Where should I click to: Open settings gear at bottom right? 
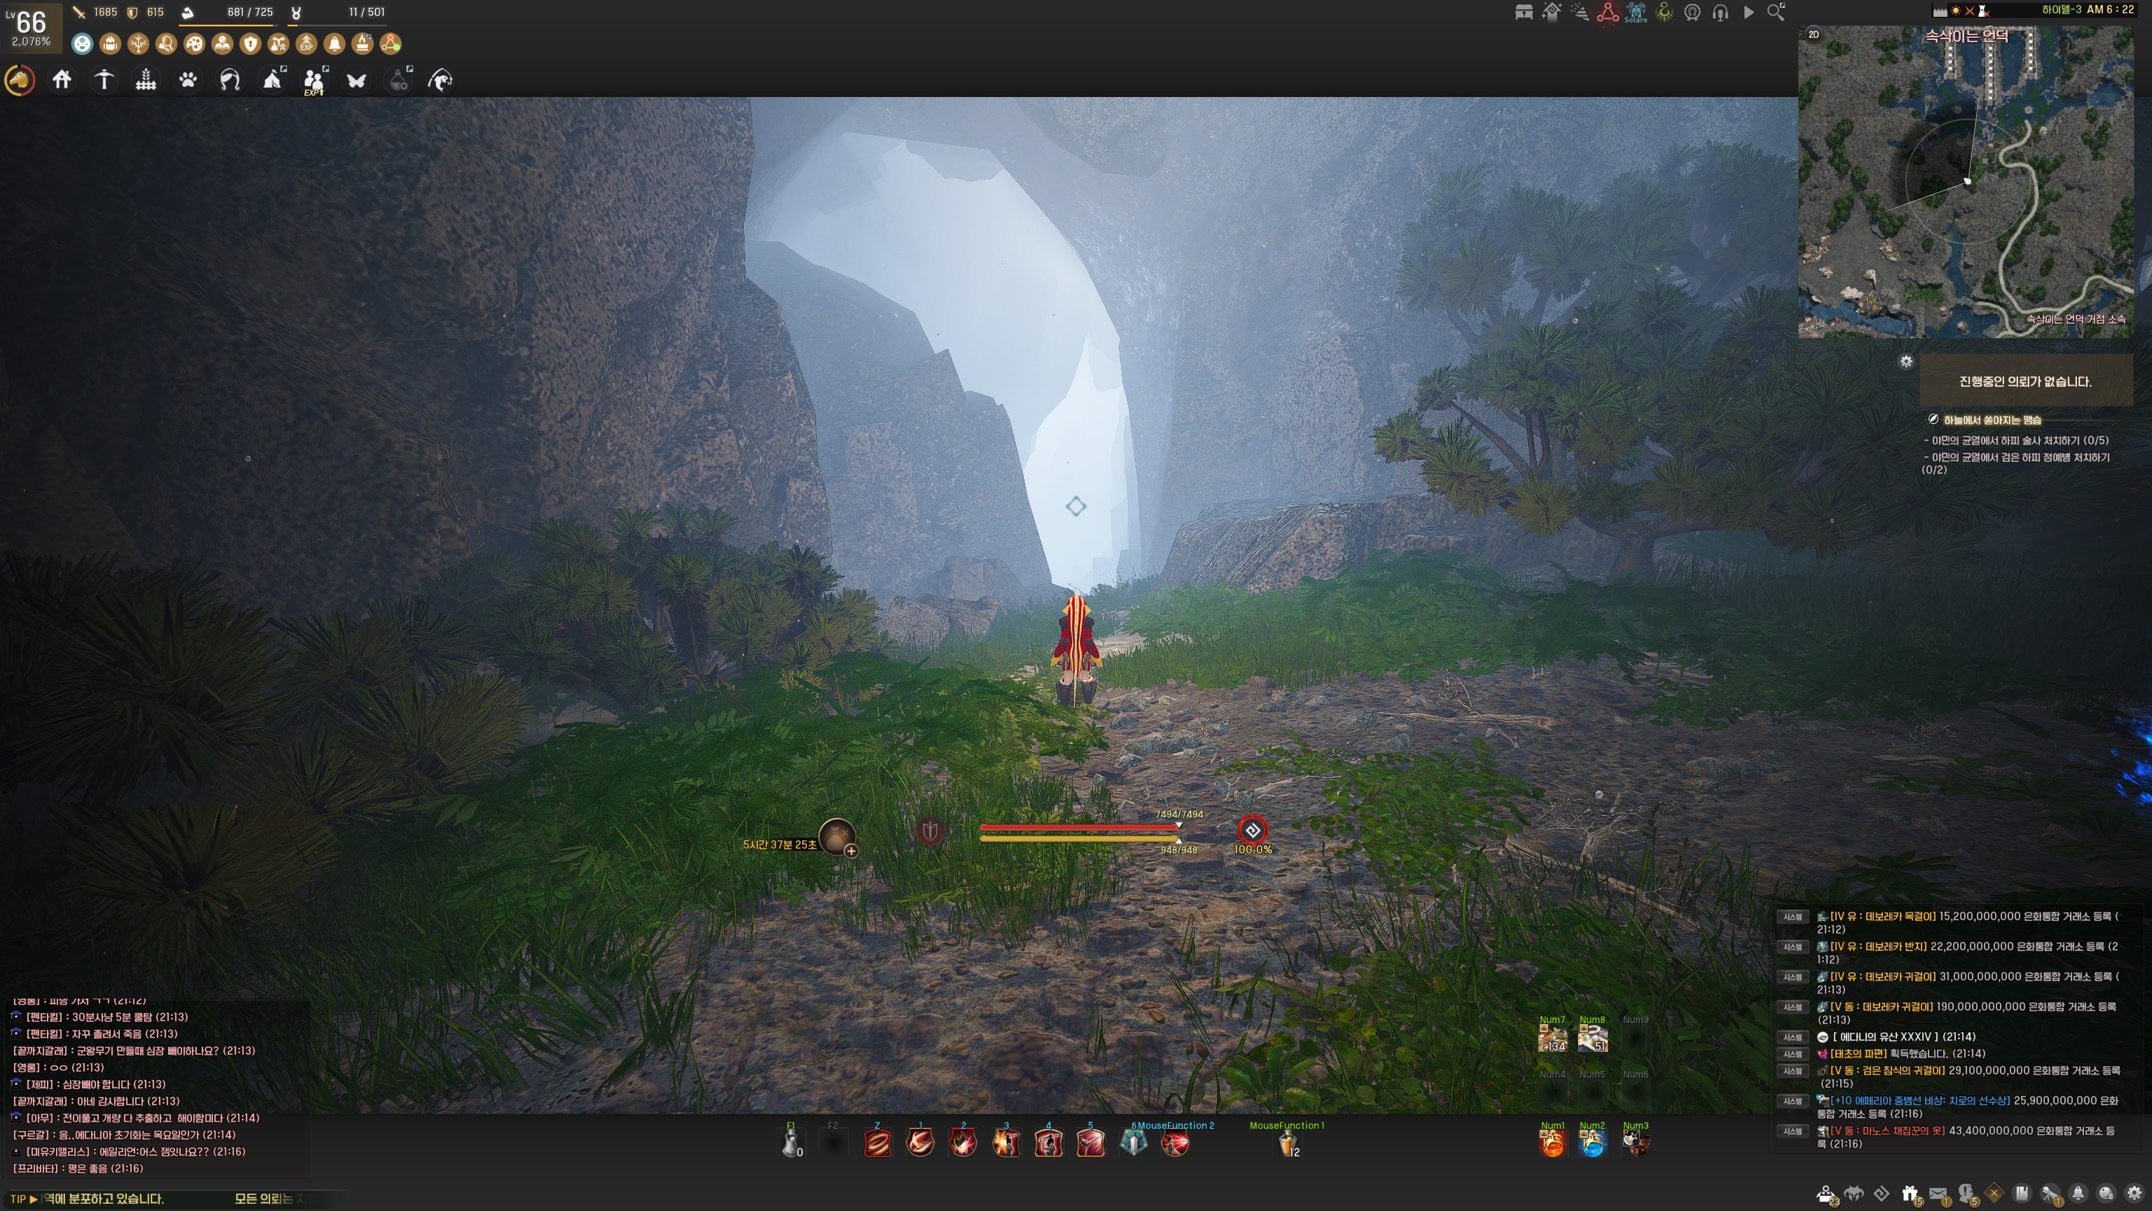coord(2135,1194)
